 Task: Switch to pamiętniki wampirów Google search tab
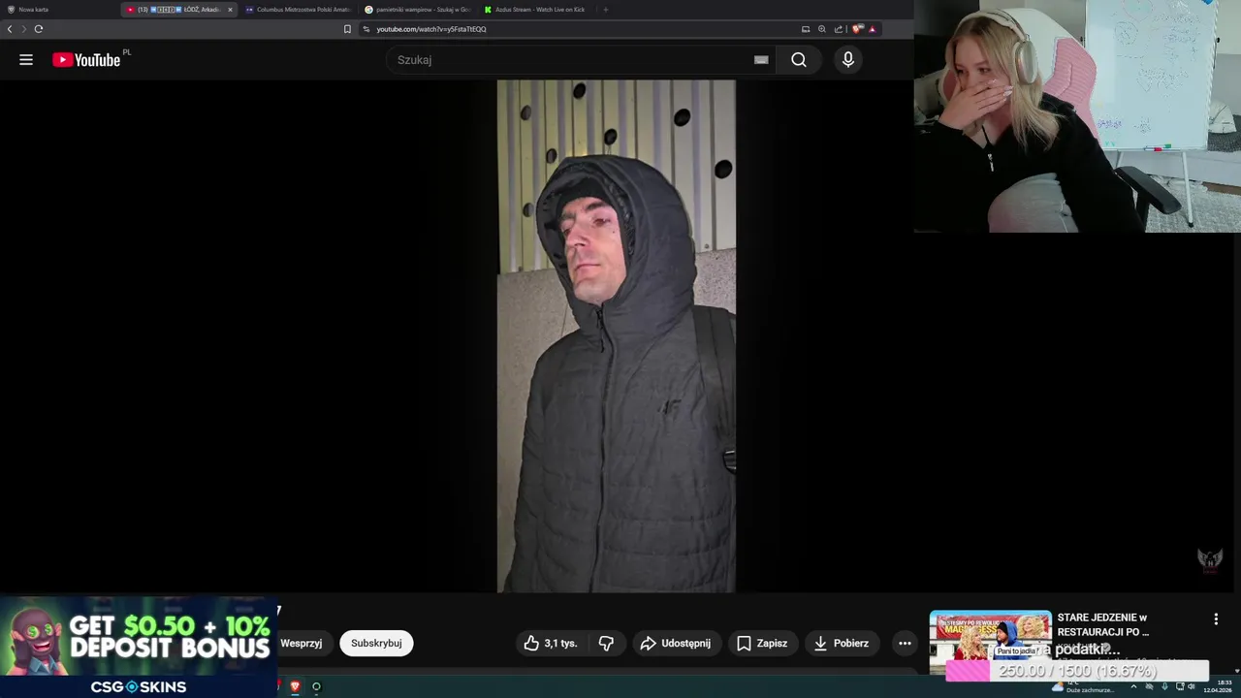[x=417, y=10]
